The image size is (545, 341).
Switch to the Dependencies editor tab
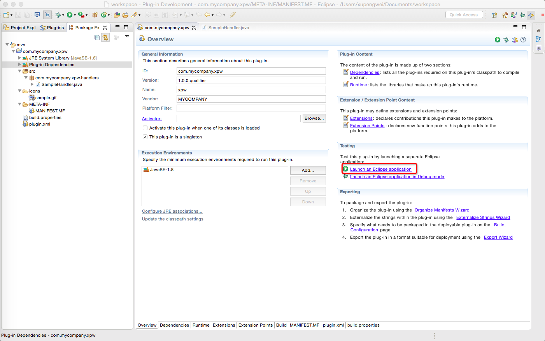174,325
